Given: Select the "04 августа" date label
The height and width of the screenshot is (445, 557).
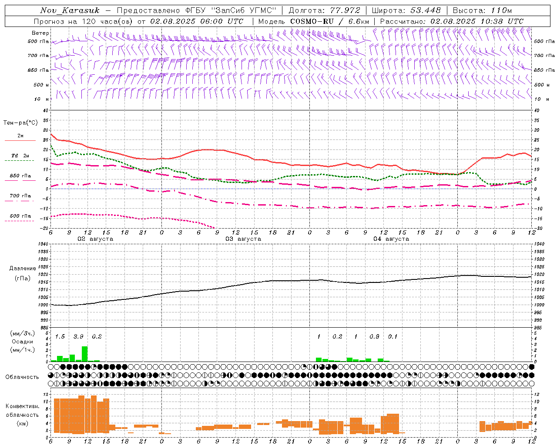Looking at the screenshot, I should [391, 239].
